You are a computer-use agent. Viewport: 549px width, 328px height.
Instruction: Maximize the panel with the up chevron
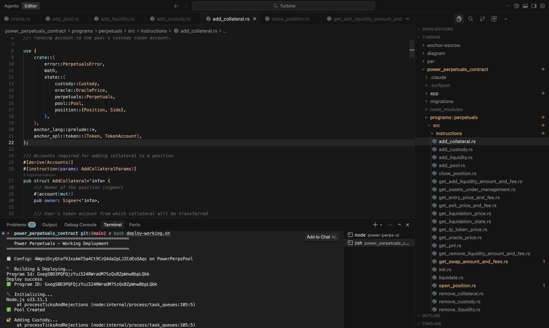coord(399,225)
